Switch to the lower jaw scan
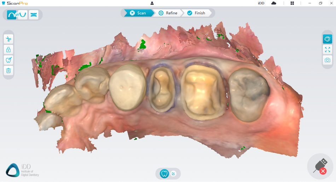The height and width of the screenshot is (182, 336). coord(23,15)
